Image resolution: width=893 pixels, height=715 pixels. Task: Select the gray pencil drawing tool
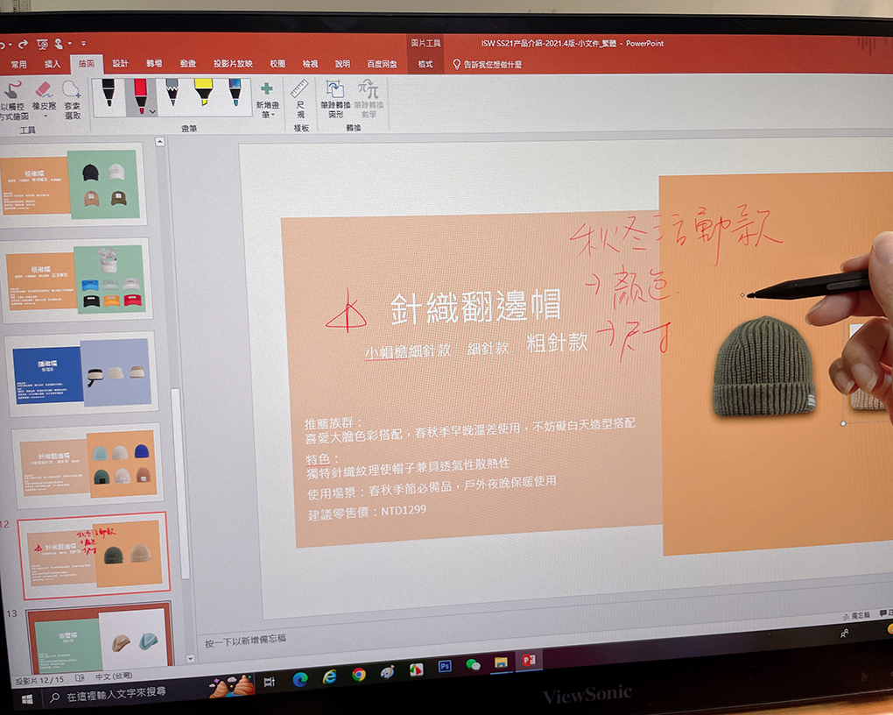coord(170,93)
